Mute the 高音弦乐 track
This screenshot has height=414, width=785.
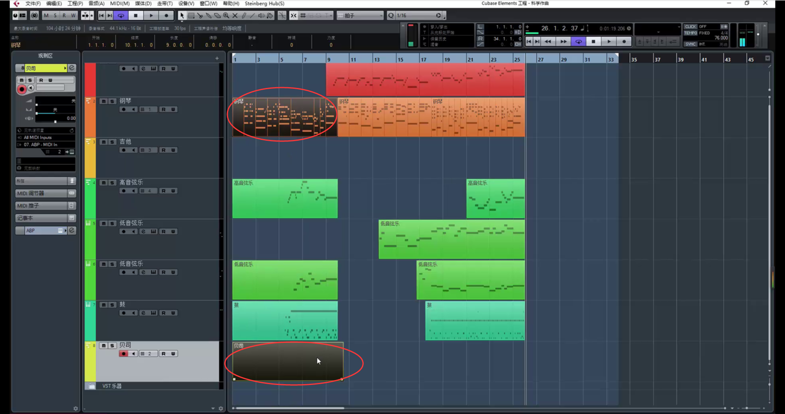(104, 183)
